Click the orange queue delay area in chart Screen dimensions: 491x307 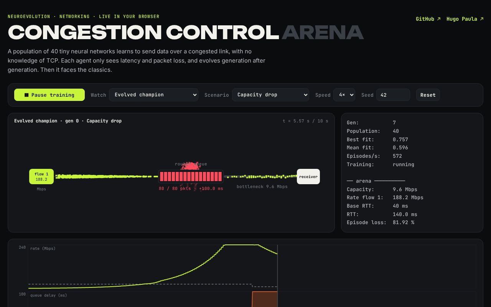(265, 299)
